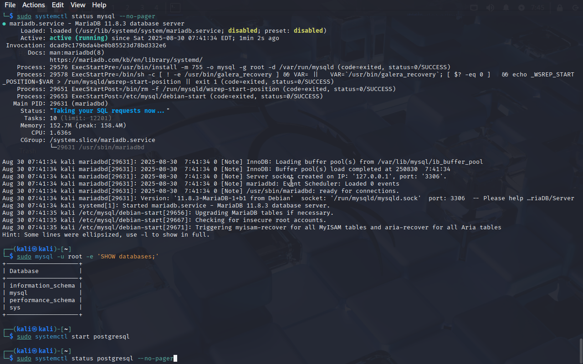
Task: Click the ExecStartPost '/etc/mysql/debian-start' process line
Action: click(170, 96)
